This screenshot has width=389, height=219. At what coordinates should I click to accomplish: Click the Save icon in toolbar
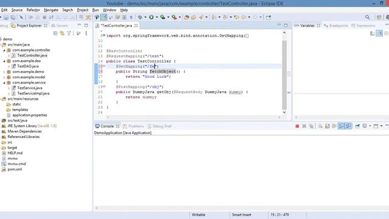[6, 18]
